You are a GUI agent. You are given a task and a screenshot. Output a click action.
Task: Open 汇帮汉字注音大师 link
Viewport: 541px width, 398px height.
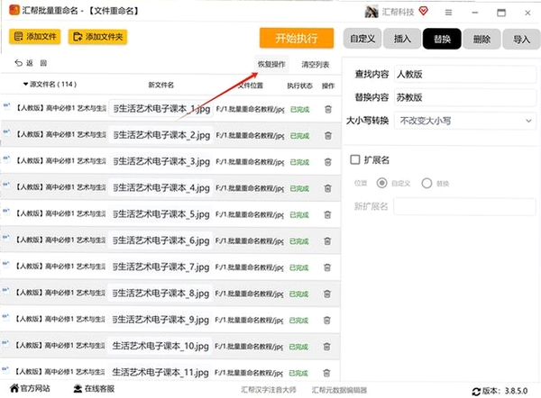269,390
